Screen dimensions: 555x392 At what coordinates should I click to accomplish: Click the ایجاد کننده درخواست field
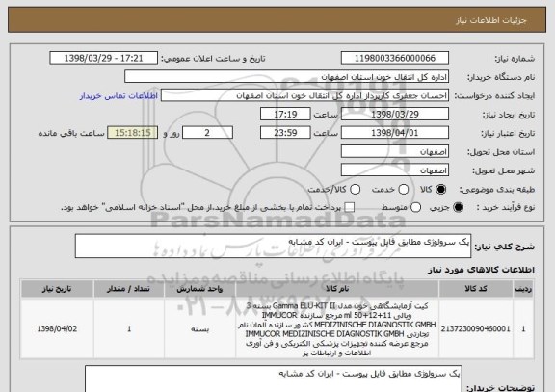point(304,95)
